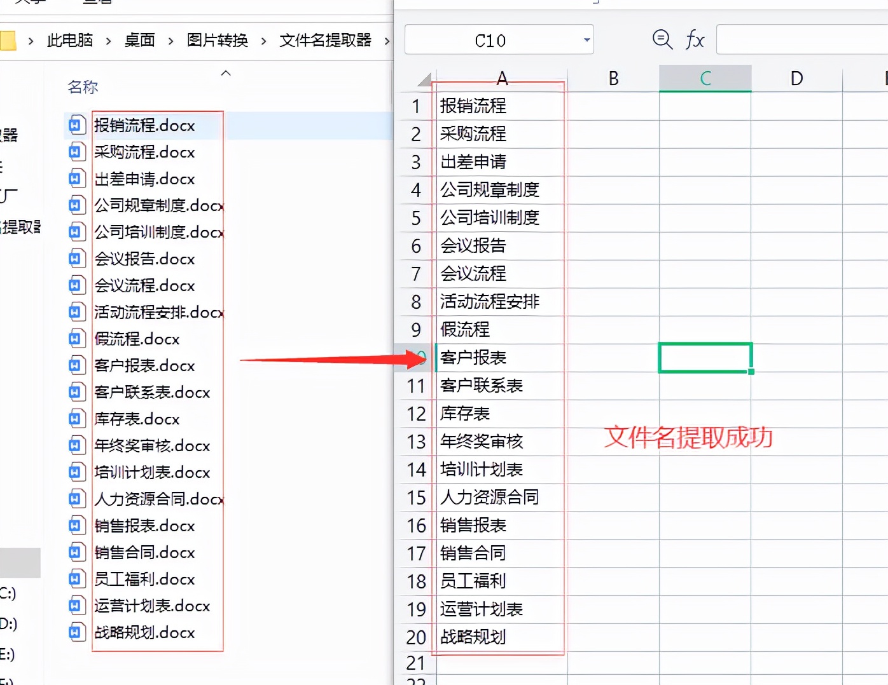This screenshot has width=888, height=685.
Task: Select column D header
Action: pos(796,79)
